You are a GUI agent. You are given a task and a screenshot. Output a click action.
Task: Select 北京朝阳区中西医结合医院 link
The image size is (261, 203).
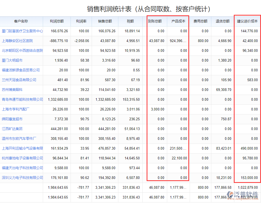(21, 50)
